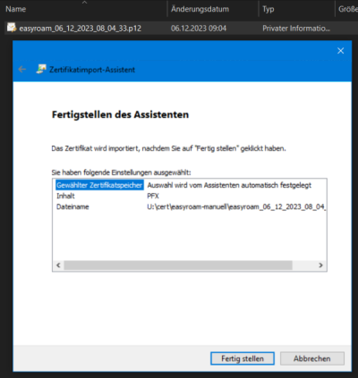358x378 pixels.
Task: Click the Abbrechen button
Action: click(312, 358)
